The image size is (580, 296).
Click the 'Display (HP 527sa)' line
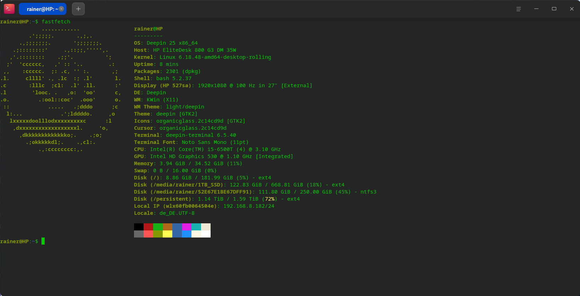click(x=223, y=85)
